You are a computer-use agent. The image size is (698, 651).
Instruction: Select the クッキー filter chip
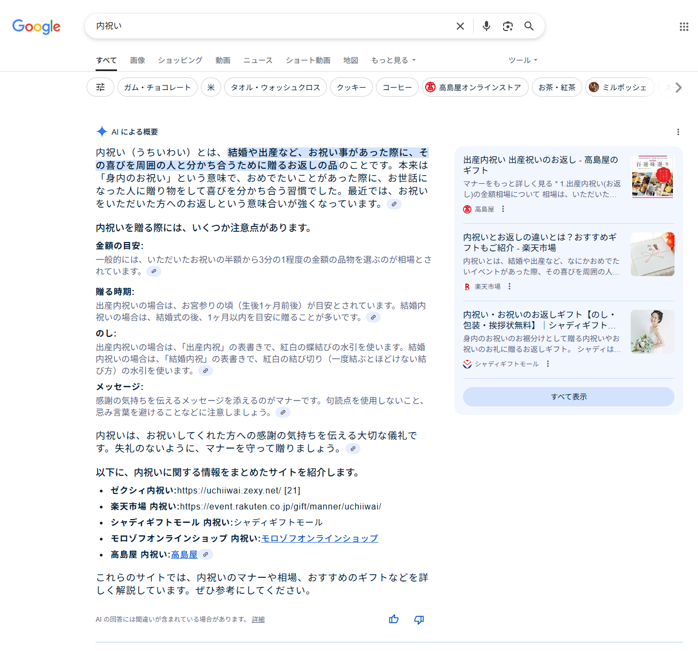[x=351, y=87]
